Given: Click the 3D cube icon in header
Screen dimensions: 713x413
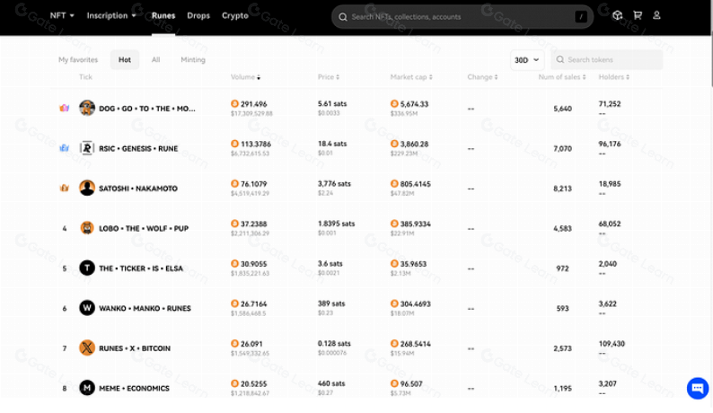Looking at the screenshot, I should [x=618, y=15].
